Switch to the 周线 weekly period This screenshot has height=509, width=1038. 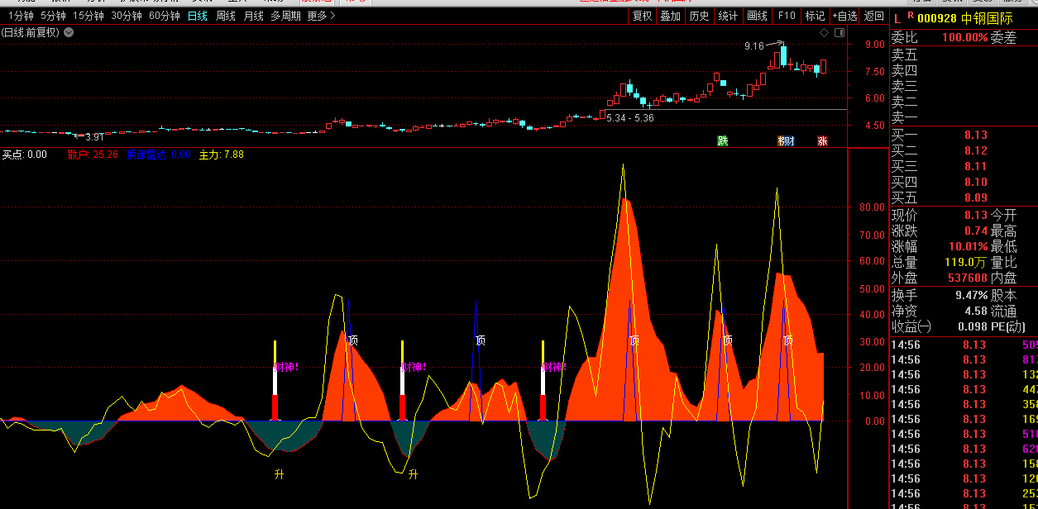tap(225, 16)
